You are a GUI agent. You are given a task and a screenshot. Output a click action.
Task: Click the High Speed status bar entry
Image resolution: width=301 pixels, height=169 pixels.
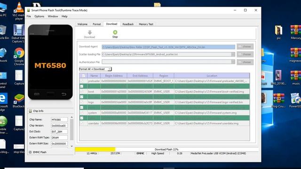point(158,154)
